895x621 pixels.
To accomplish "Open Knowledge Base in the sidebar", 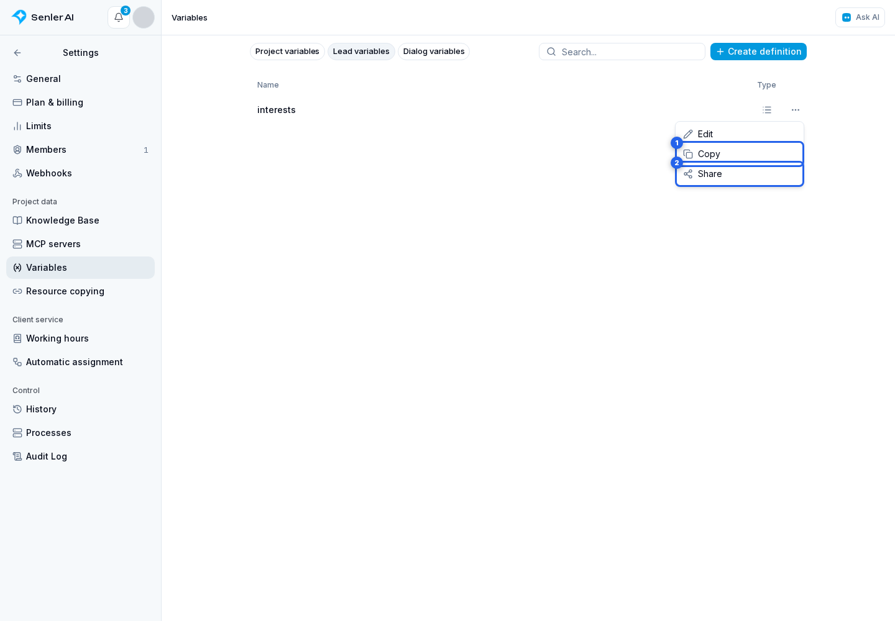I will [81, 220].
